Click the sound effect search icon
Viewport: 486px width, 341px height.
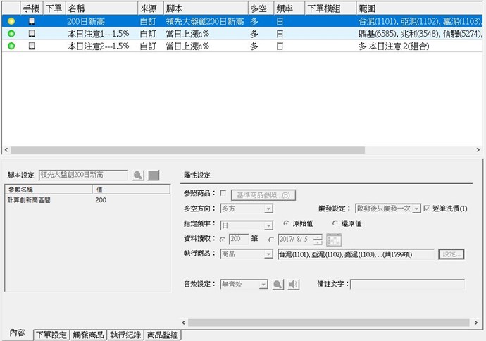tap(278, 284)
